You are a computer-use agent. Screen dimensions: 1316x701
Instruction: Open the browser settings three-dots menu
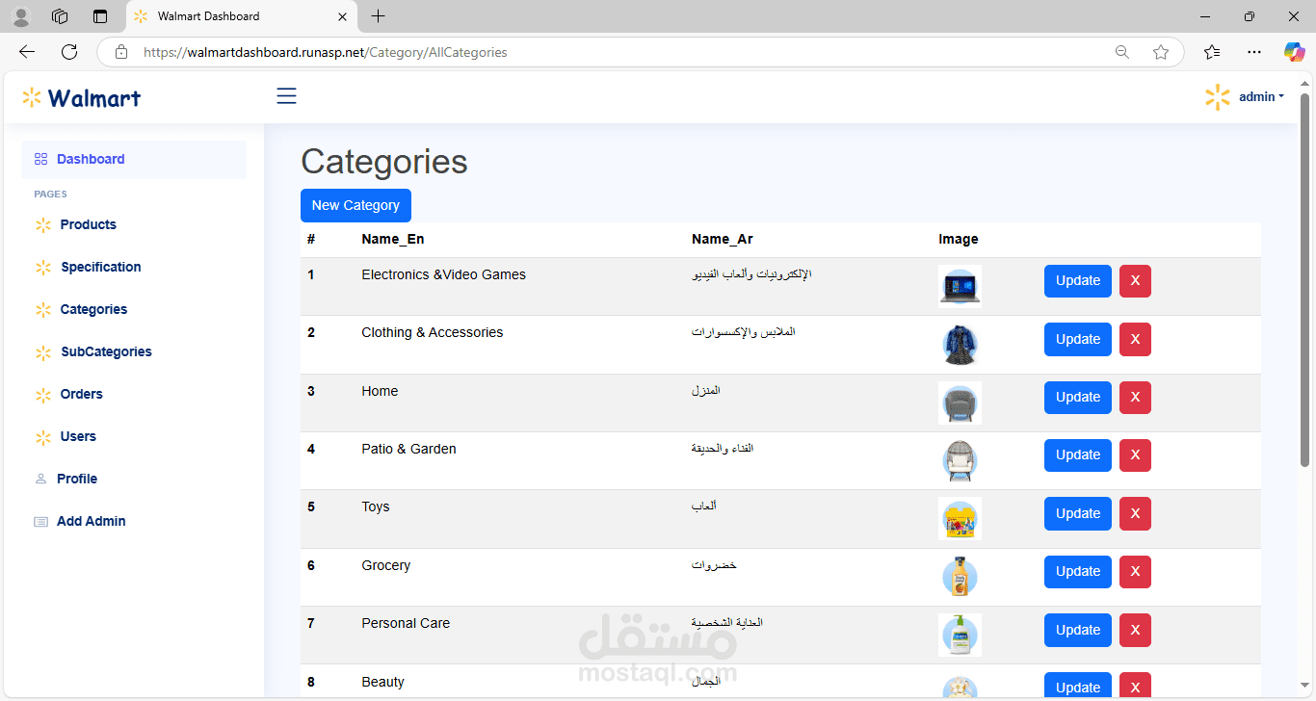point(1253,52)
